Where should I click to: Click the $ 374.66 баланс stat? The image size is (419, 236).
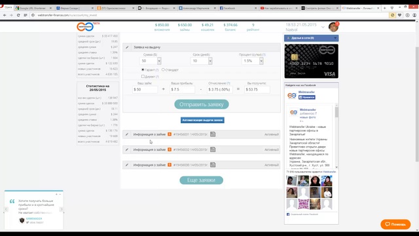(x=230, y=27)
